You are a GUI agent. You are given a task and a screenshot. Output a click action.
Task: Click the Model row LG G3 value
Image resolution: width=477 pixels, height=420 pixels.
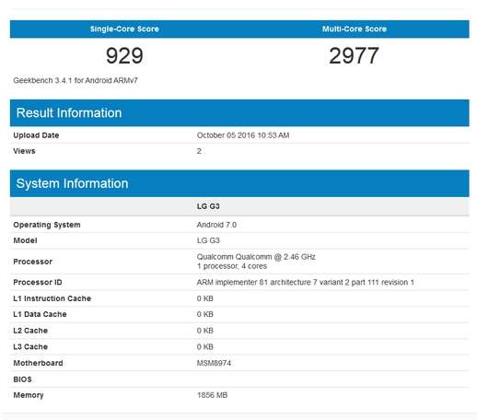208,240
